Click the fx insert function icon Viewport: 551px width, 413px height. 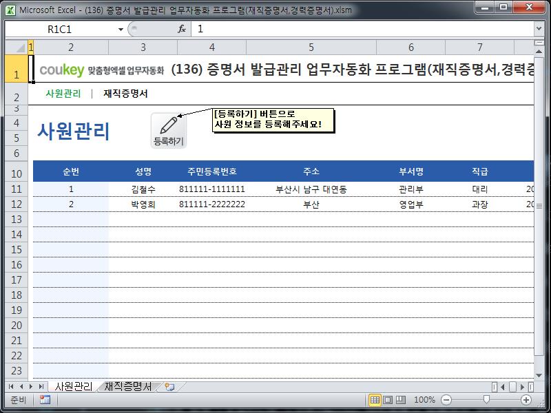pos(182,29)
